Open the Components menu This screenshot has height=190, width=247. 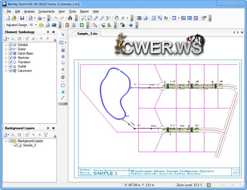coord(46,12)
